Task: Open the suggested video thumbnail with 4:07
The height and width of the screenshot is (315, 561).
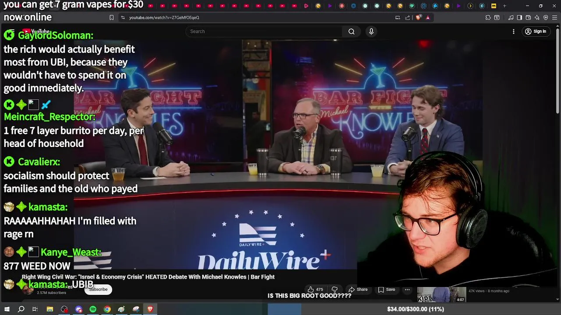Action: (441, 295)
